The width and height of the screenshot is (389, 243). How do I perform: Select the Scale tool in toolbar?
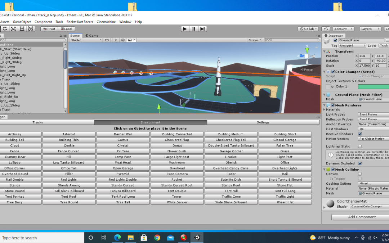pos(13,29)
